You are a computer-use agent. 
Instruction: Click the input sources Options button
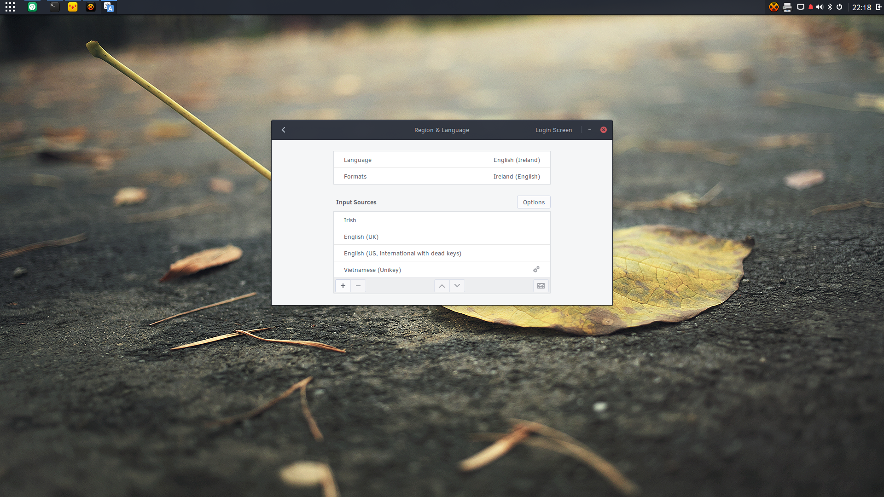coord(534,202)
